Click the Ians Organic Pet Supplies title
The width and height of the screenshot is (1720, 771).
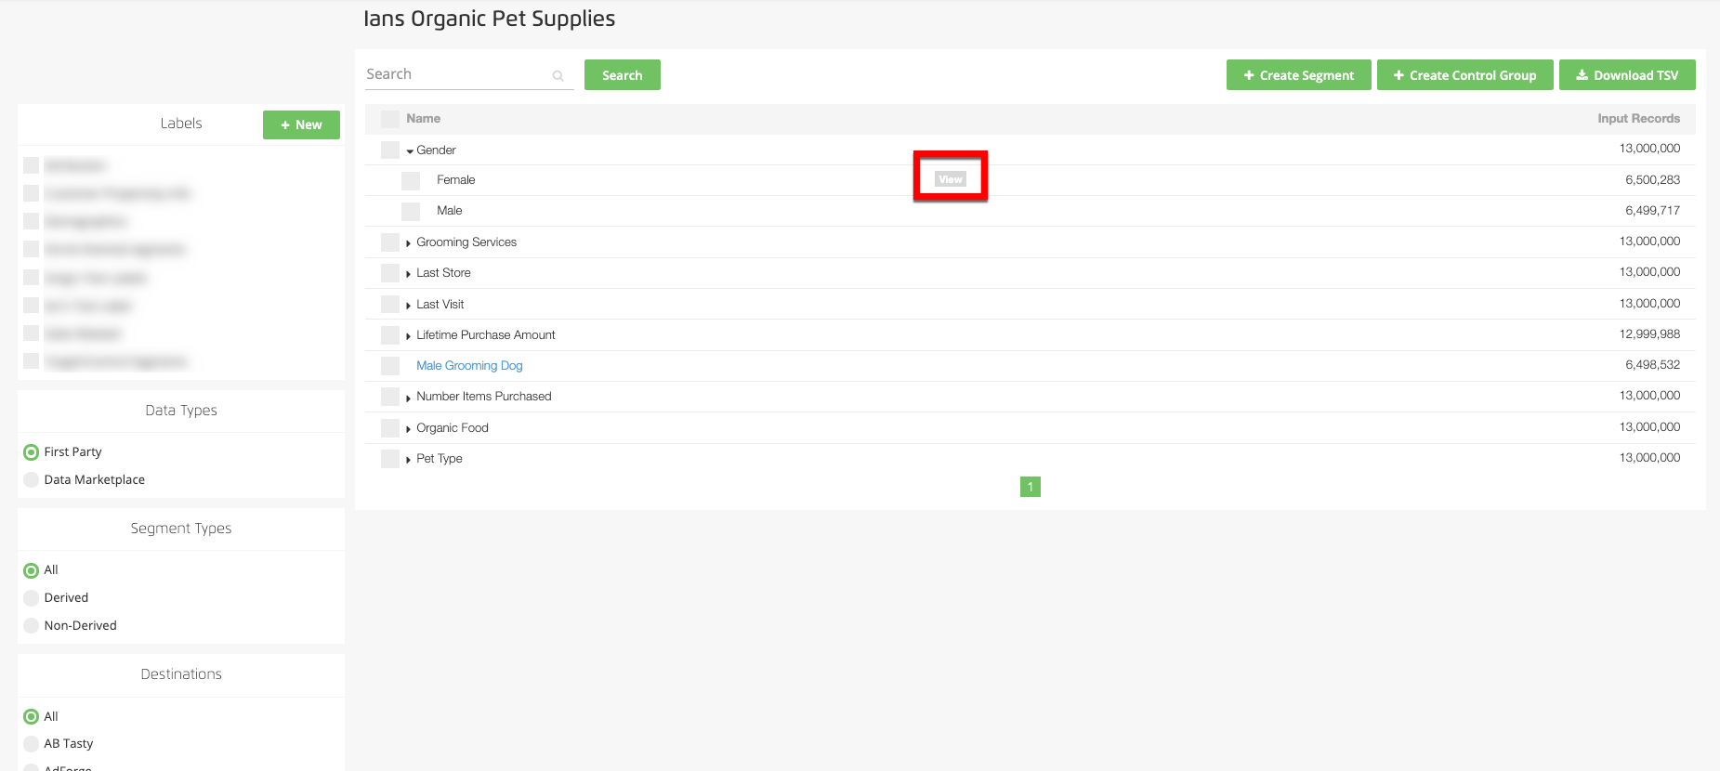point(489,19)
